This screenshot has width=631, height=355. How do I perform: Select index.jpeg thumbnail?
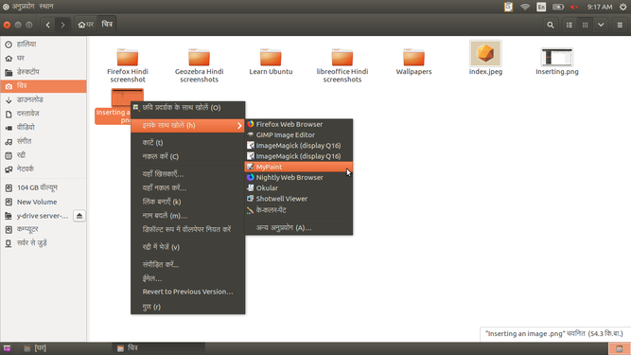pos(485,54)
